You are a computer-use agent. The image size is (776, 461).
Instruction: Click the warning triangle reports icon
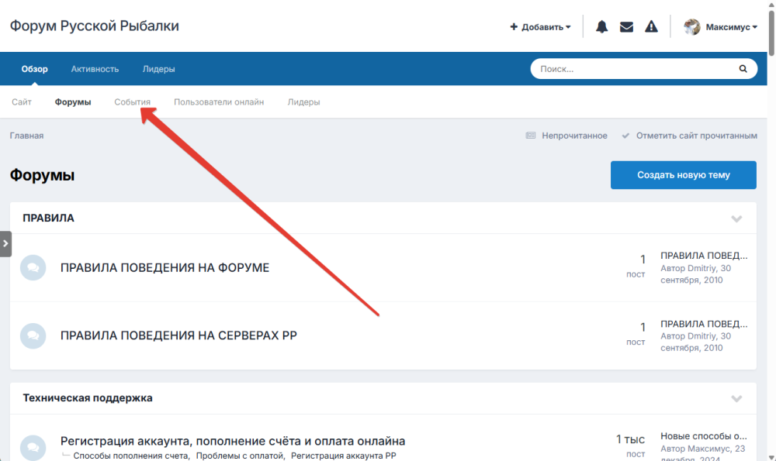(651, 27)
